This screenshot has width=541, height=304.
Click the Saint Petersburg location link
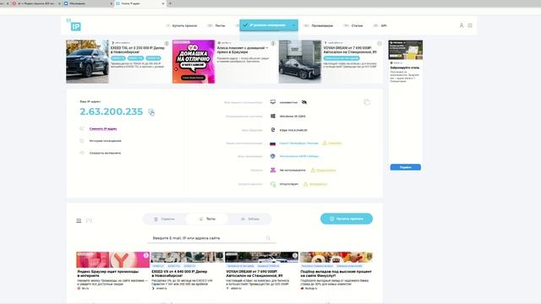point(298,143)
